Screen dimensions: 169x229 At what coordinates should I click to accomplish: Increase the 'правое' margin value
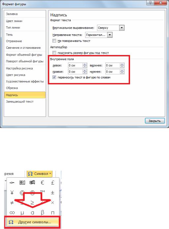(85, 71)
